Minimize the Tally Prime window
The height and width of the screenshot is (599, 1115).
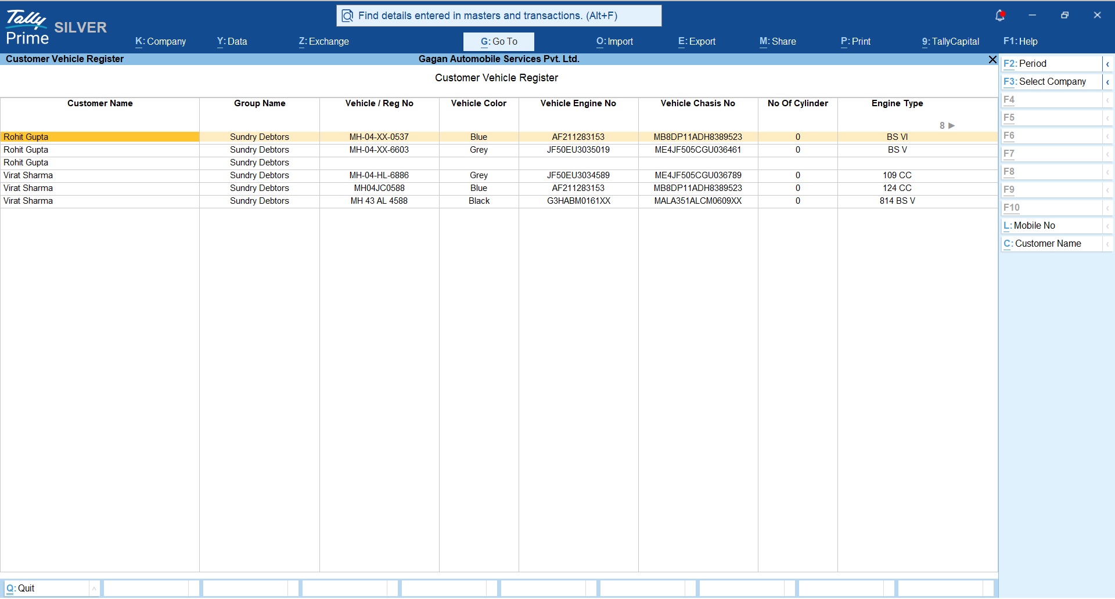pos(1033,15)
